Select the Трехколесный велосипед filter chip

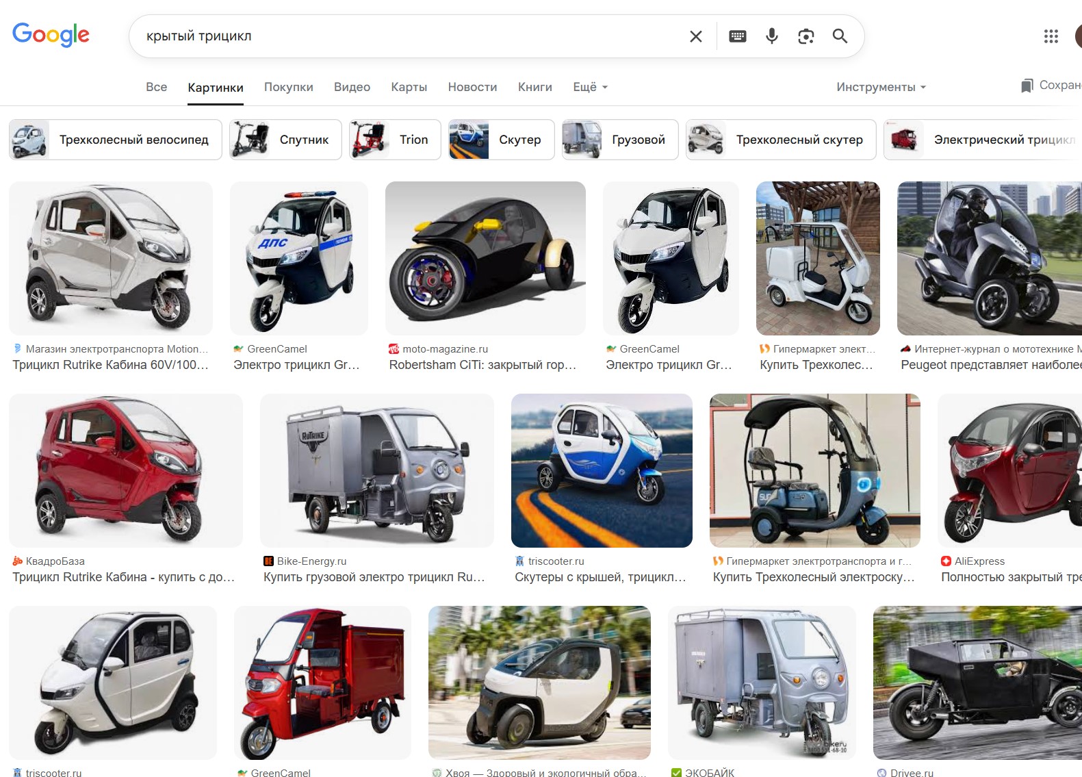pos(115,140)
